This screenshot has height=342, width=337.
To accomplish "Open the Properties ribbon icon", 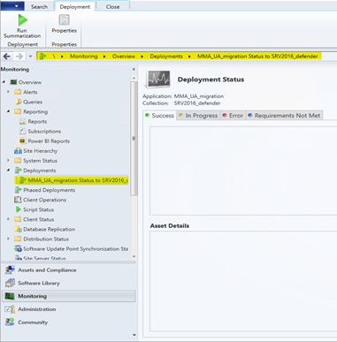I will point(64,20).
